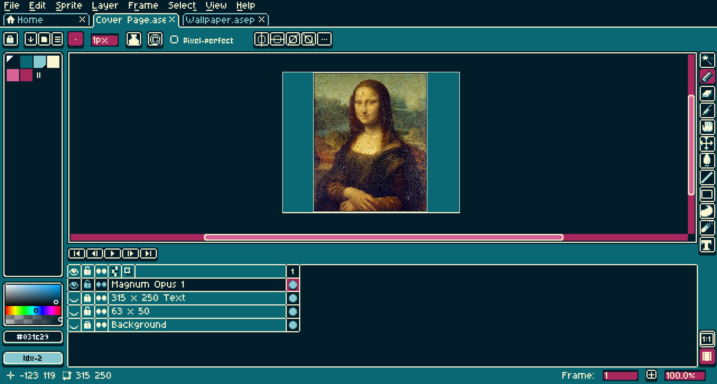The width and height of the screenshot is (717, 384).
Task: Click the down-arrow palette button
Action: tap(31, 39)
